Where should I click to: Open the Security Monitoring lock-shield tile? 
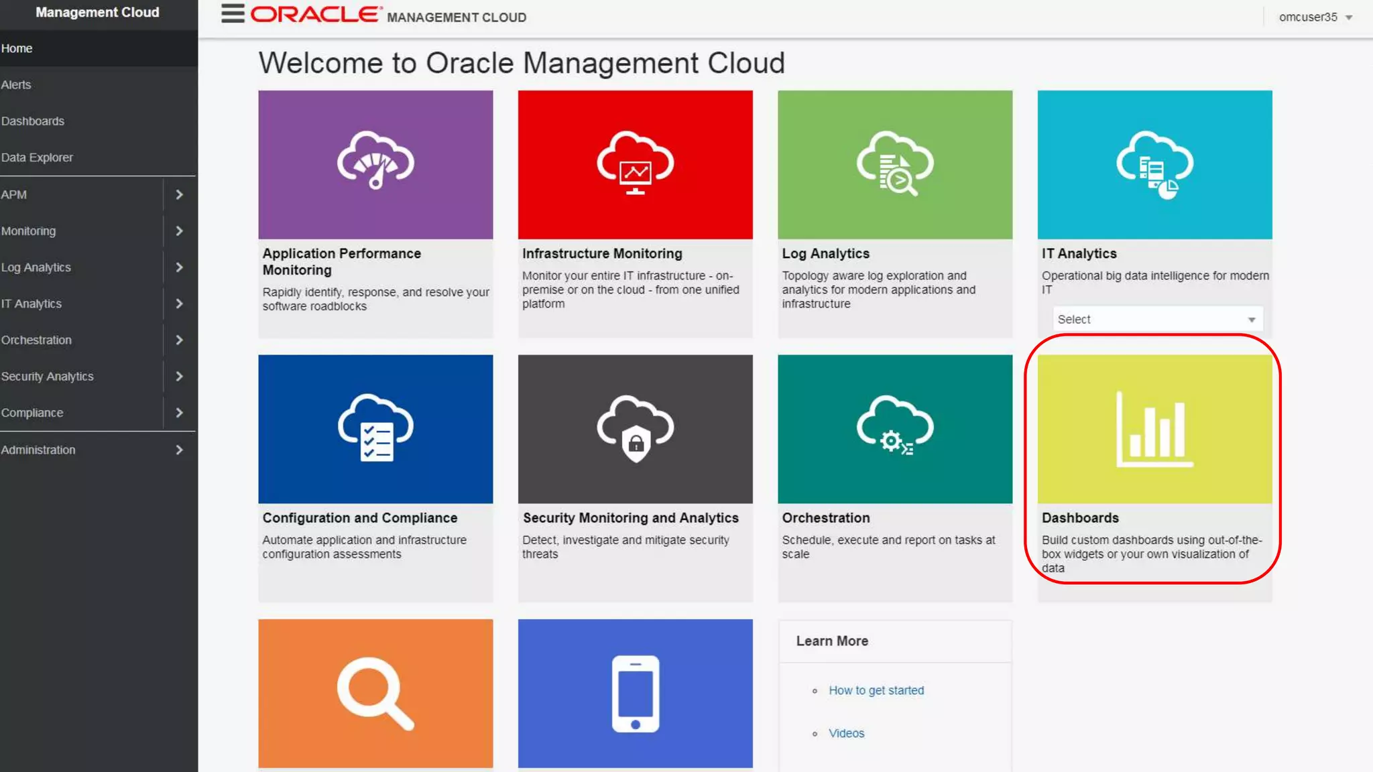pyautogui.click(x=635, y=429)
